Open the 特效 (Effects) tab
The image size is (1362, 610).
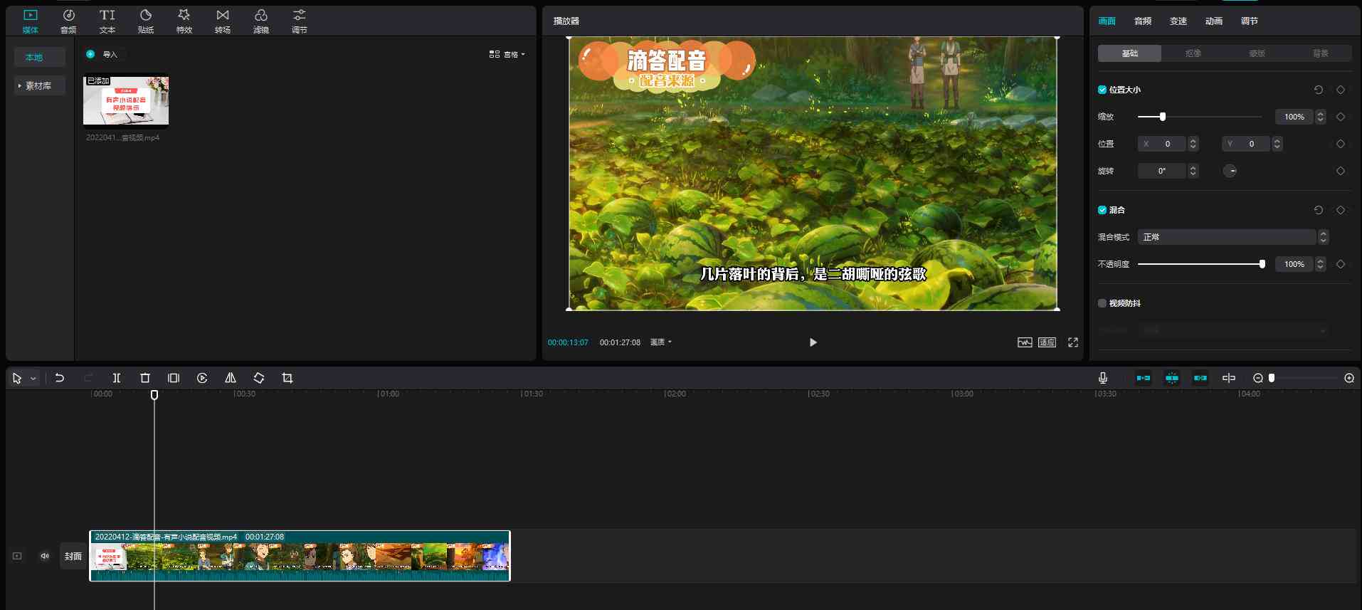(x=184, y=21)
